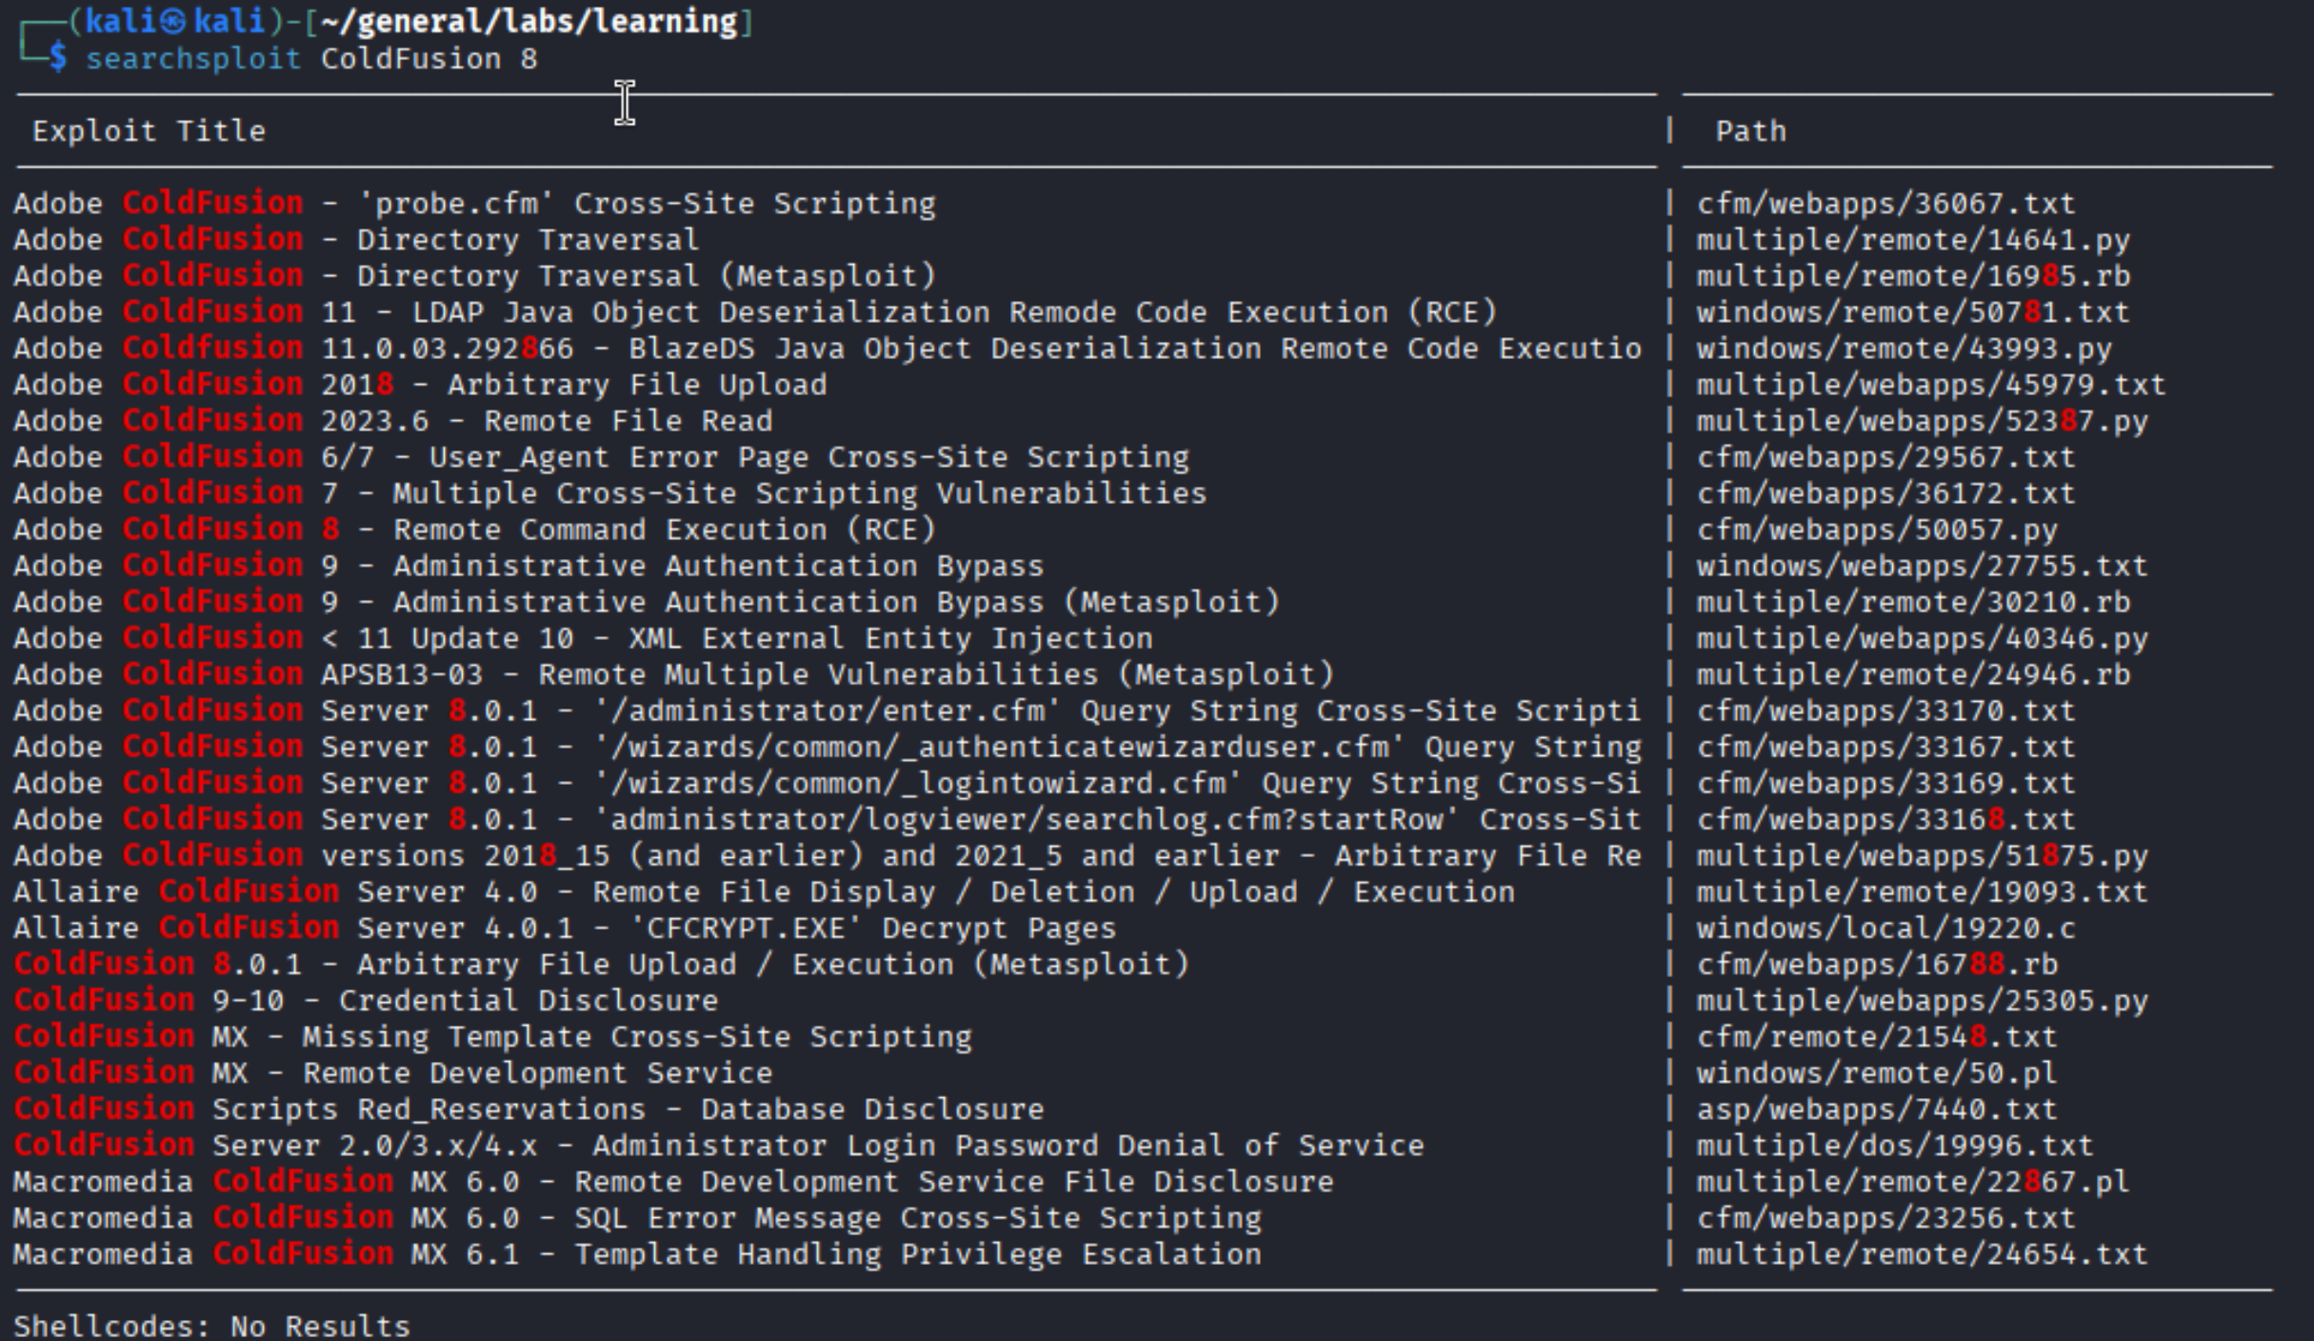Click path multiple/remote/30210.rb
This screenshot has width=2314, height=1341.
(1913, 602)
